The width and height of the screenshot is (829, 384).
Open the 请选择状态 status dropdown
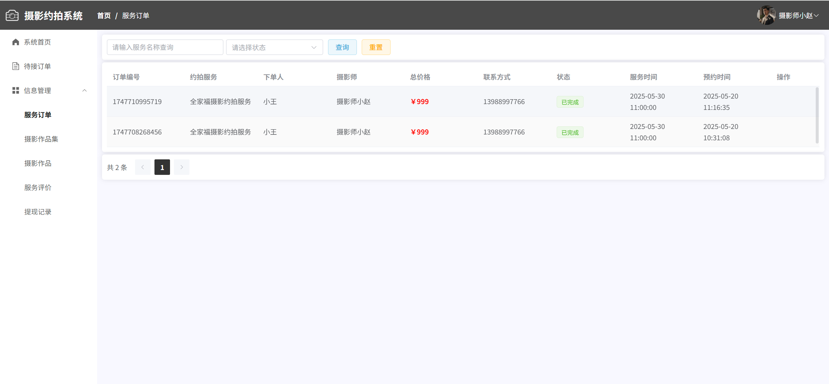(x=274, y=47)
